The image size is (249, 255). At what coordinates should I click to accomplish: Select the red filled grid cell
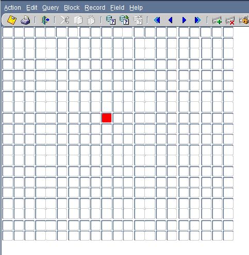pyautogui.click(x=107, y=118)
